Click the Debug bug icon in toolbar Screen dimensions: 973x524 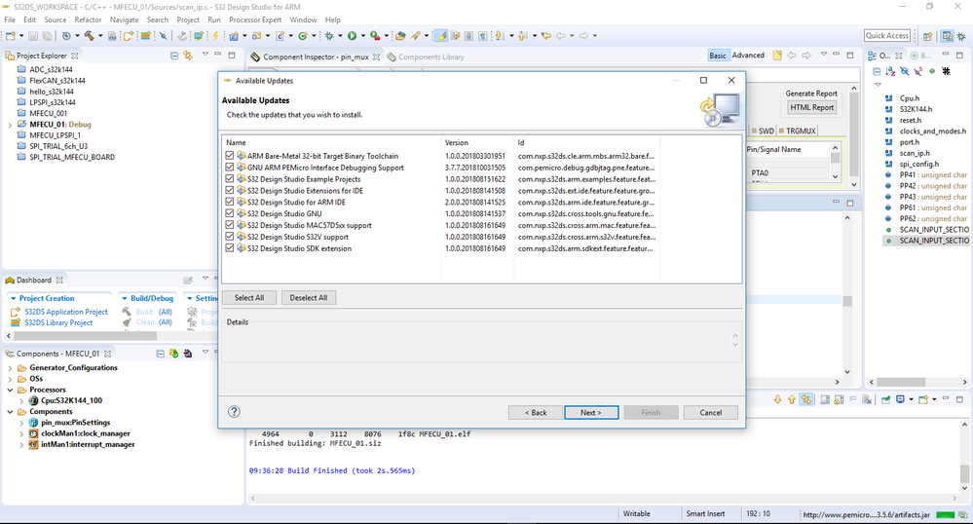pos(329,36)
